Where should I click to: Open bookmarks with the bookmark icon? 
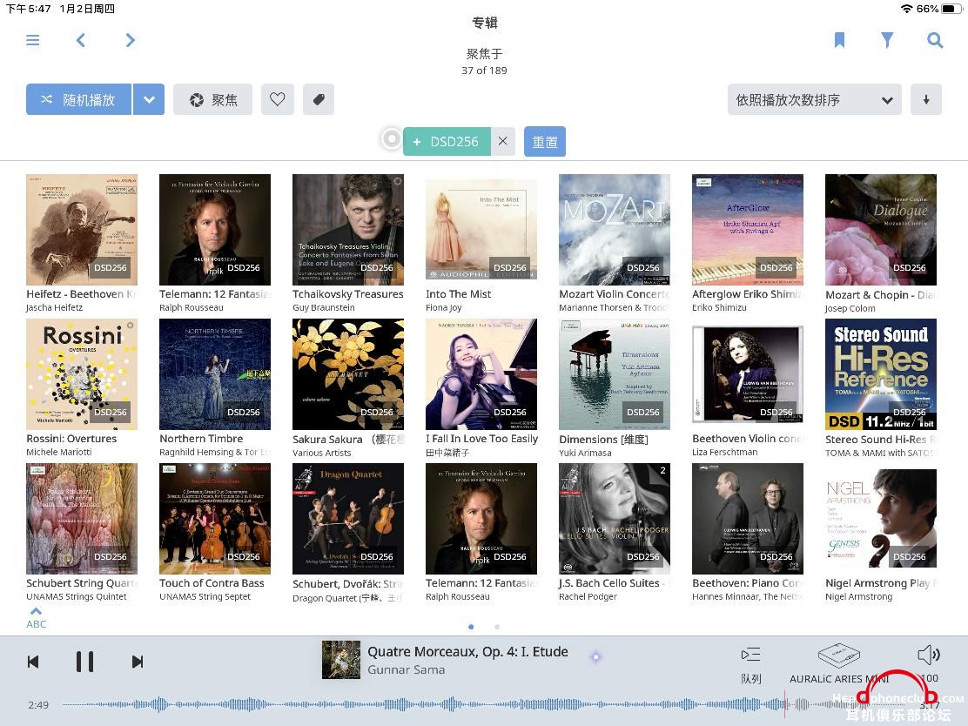click(839, 40)
